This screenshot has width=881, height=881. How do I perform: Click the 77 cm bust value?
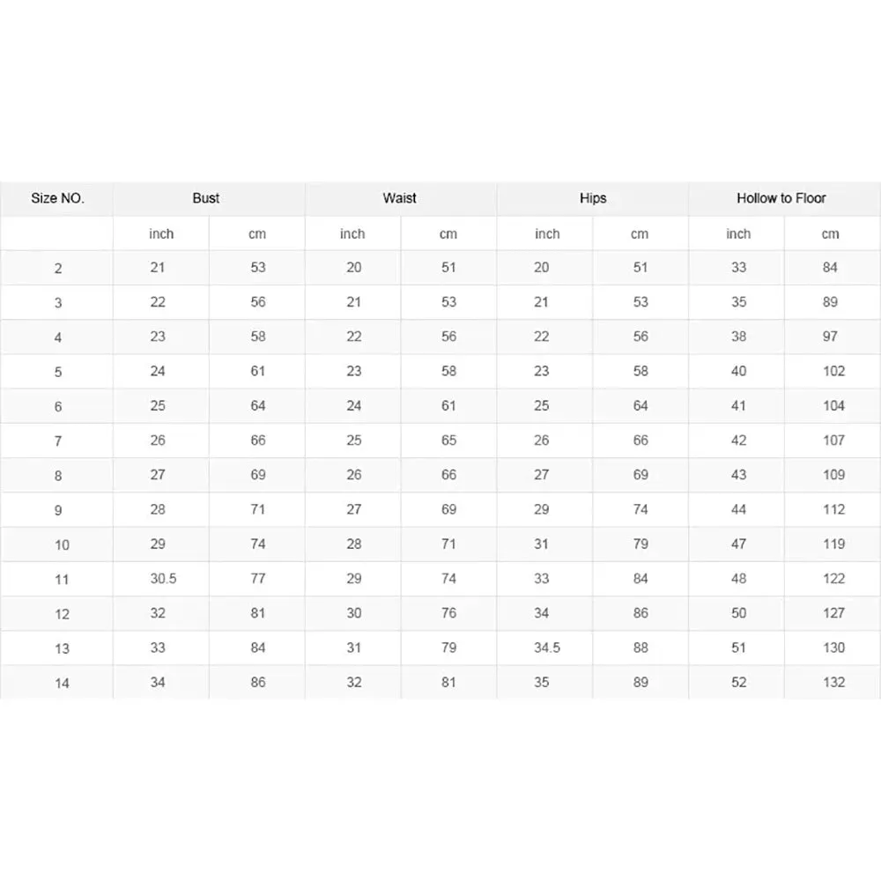coord(257,579)
